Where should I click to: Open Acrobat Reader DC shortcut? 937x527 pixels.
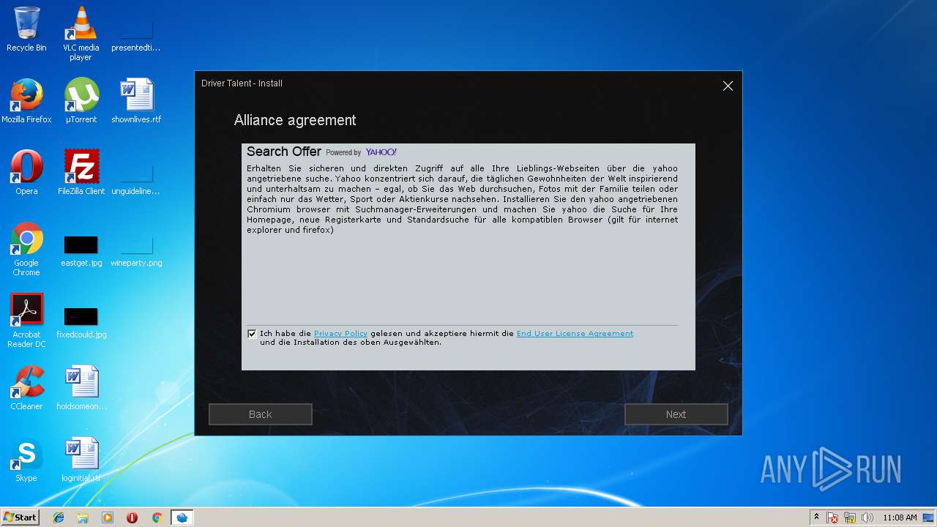coord(26,321)
